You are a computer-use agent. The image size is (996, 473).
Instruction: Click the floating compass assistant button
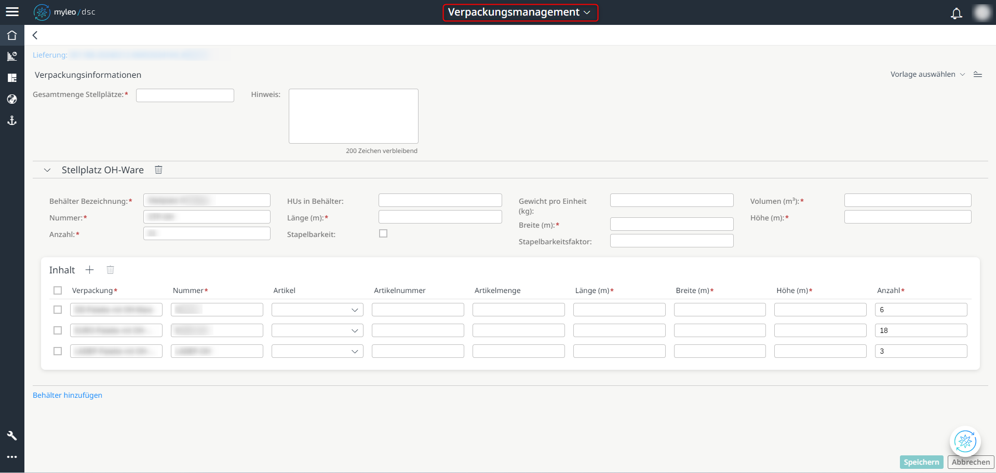[964, 441]
